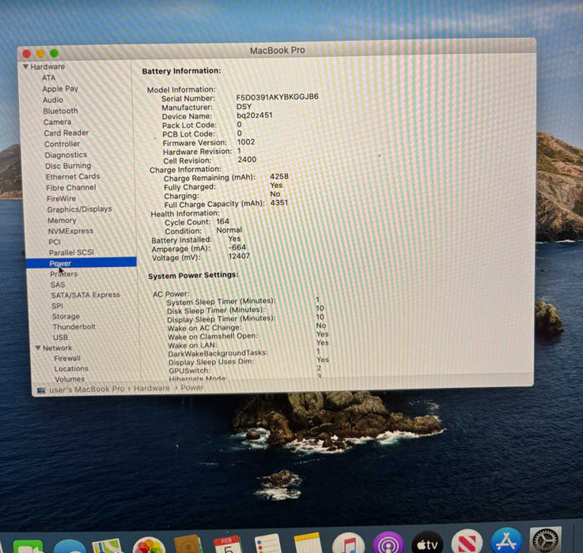
Task: Open the Apple TV app in the Dock
Action: pos(428,542)
